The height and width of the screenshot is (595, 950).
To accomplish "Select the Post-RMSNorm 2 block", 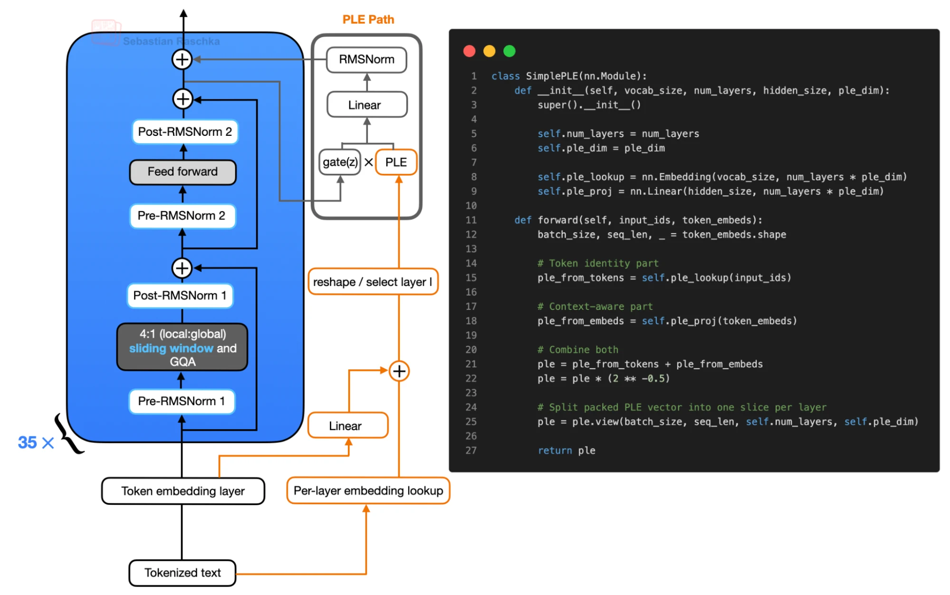I will coord(185,132).
